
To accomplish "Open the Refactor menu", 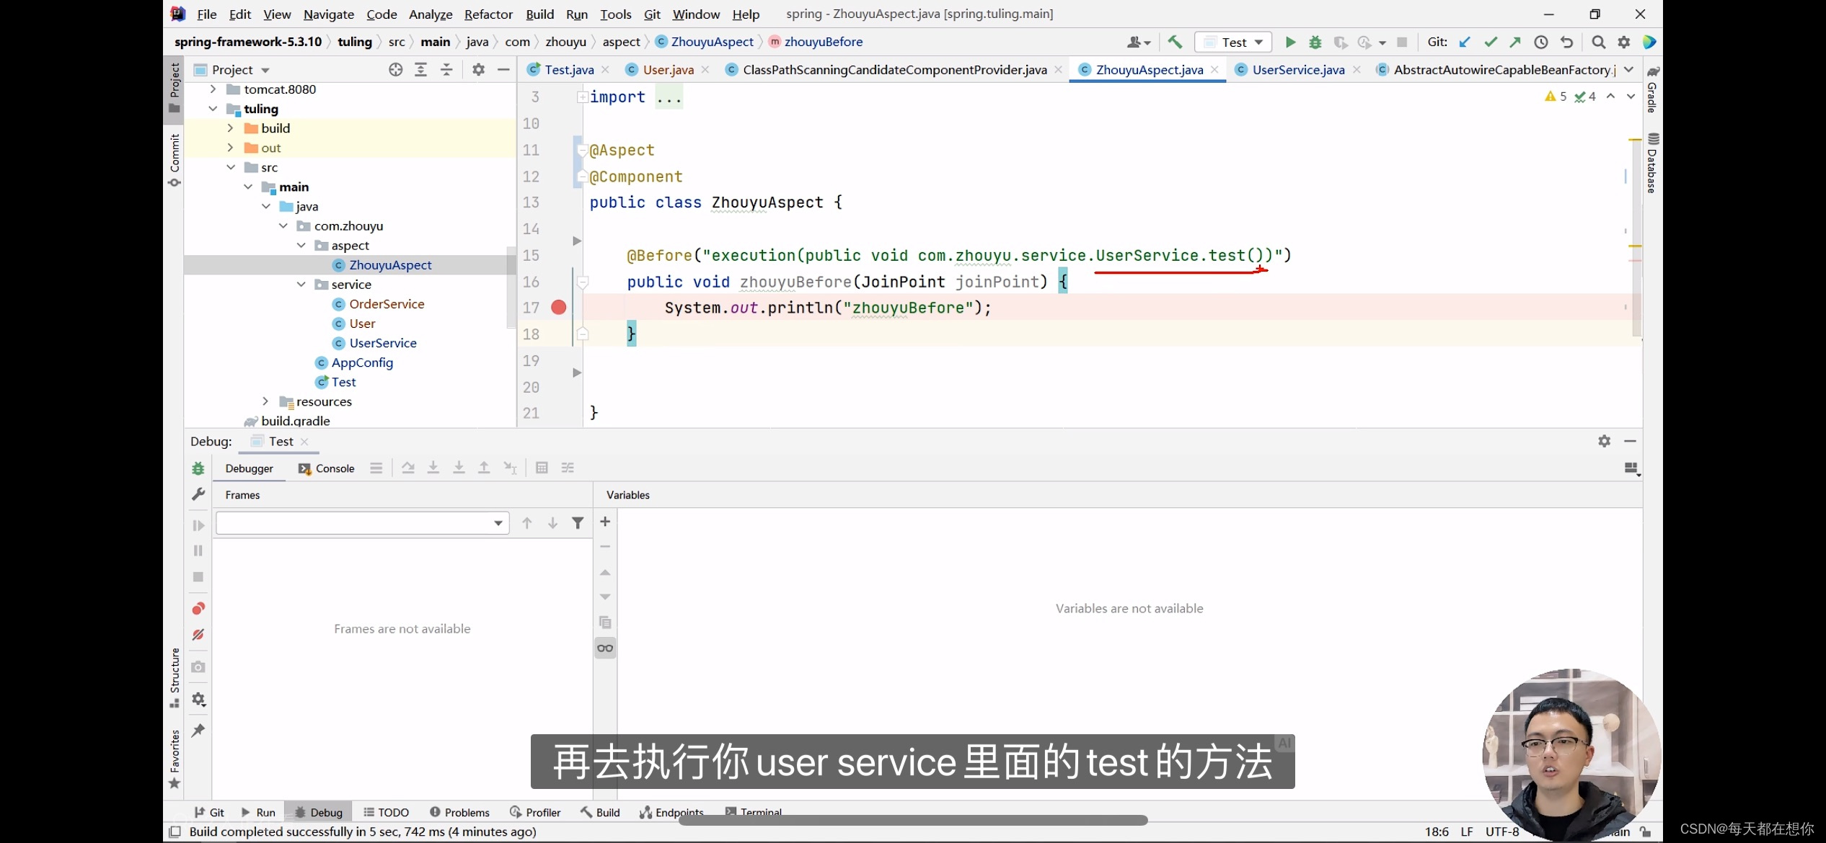I will point(488,14).
